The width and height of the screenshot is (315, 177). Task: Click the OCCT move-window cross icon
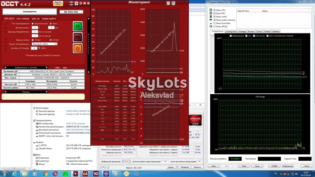pyautogui.click(x=76, y=3)
